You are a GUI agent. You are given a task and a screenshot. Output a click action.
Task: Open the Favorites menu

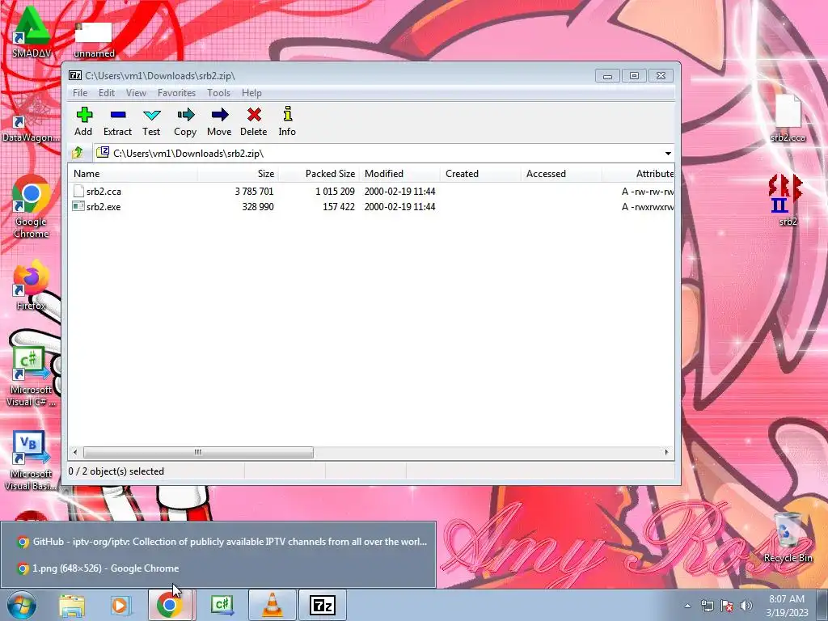[x=176, y=93]
